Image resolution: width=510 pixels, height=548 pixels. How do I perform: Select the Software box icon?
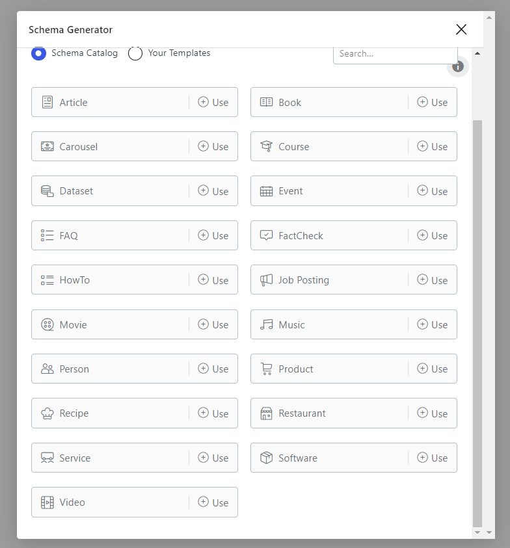tap(266, 458)
